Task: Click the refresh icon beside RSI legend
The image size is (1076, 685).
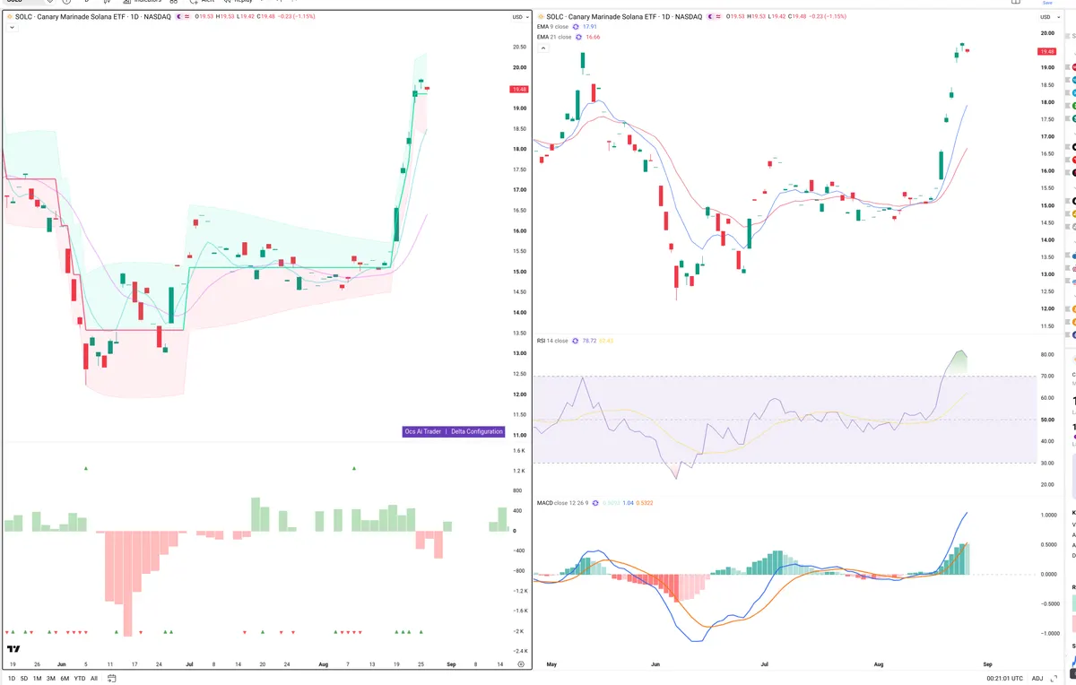Action: (x=577, y=341)
